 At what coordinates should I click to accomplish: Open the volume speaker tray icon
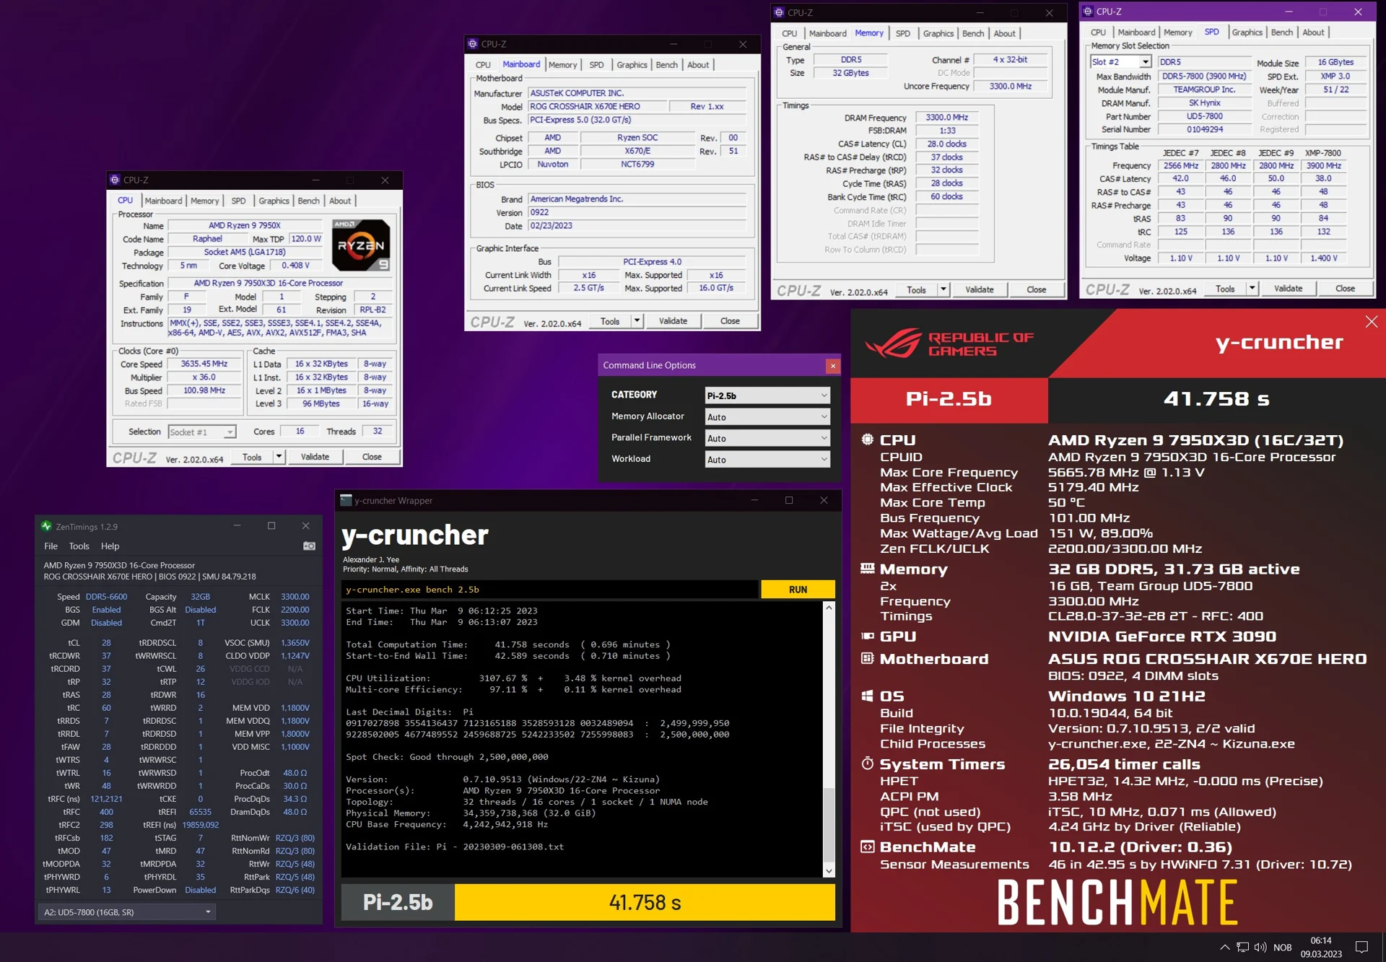pyautogui.click(x=1260, y=947)
